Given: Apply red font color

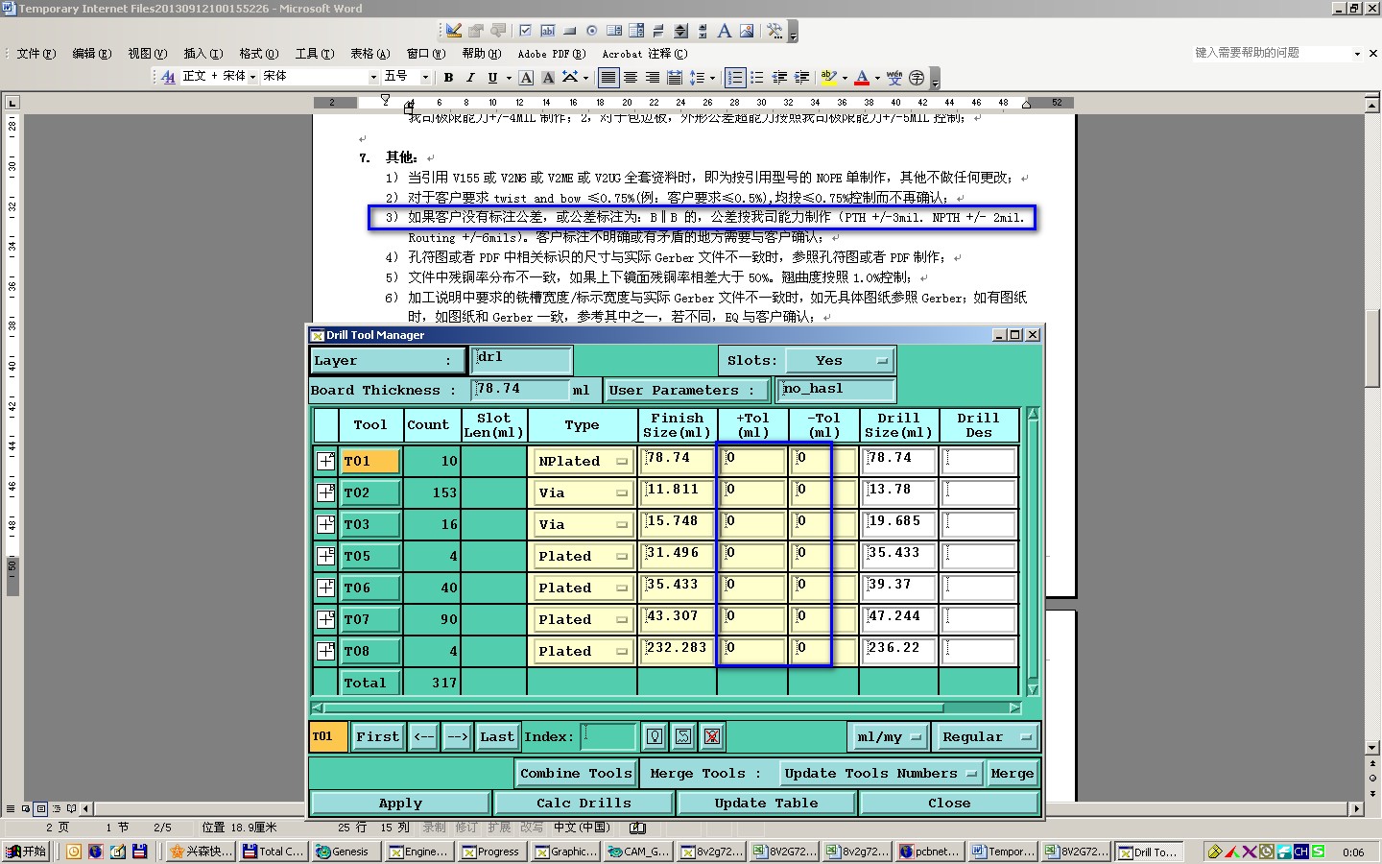Looking at the screenshot, I should [862, 77].
